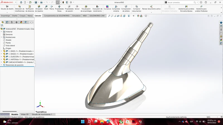Open Propiedades de sección tool

click(69, 9)
